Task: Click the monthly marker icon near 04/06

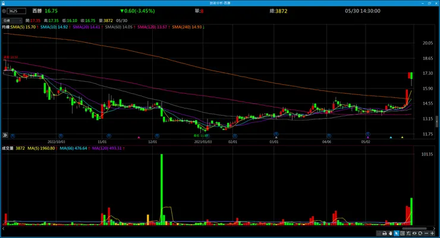Action: pos(329,136)
